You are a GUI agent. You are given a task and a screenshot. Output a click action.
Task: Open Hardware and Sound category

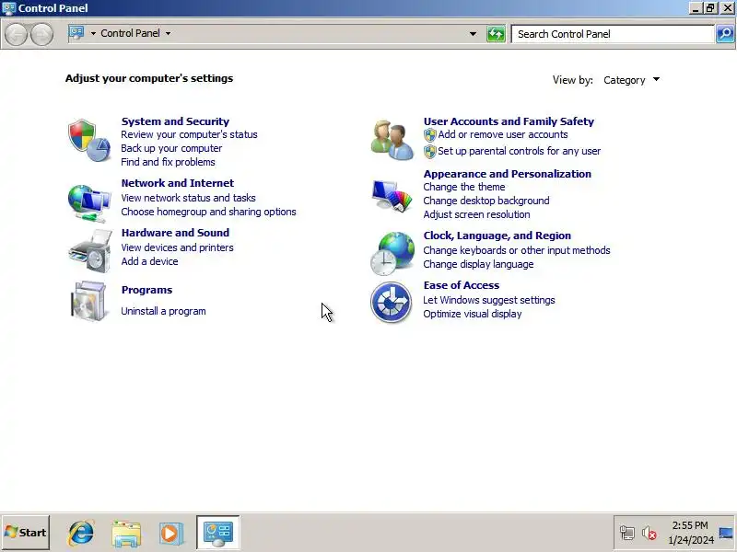[175, 233]
